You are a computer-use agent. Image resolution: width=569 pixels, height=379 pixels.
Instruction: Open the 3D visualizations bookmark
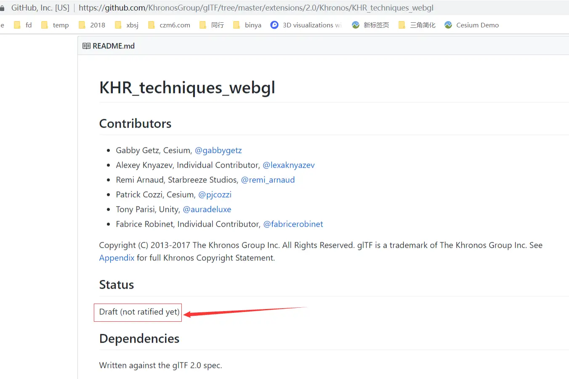click(x=306, y=25)
